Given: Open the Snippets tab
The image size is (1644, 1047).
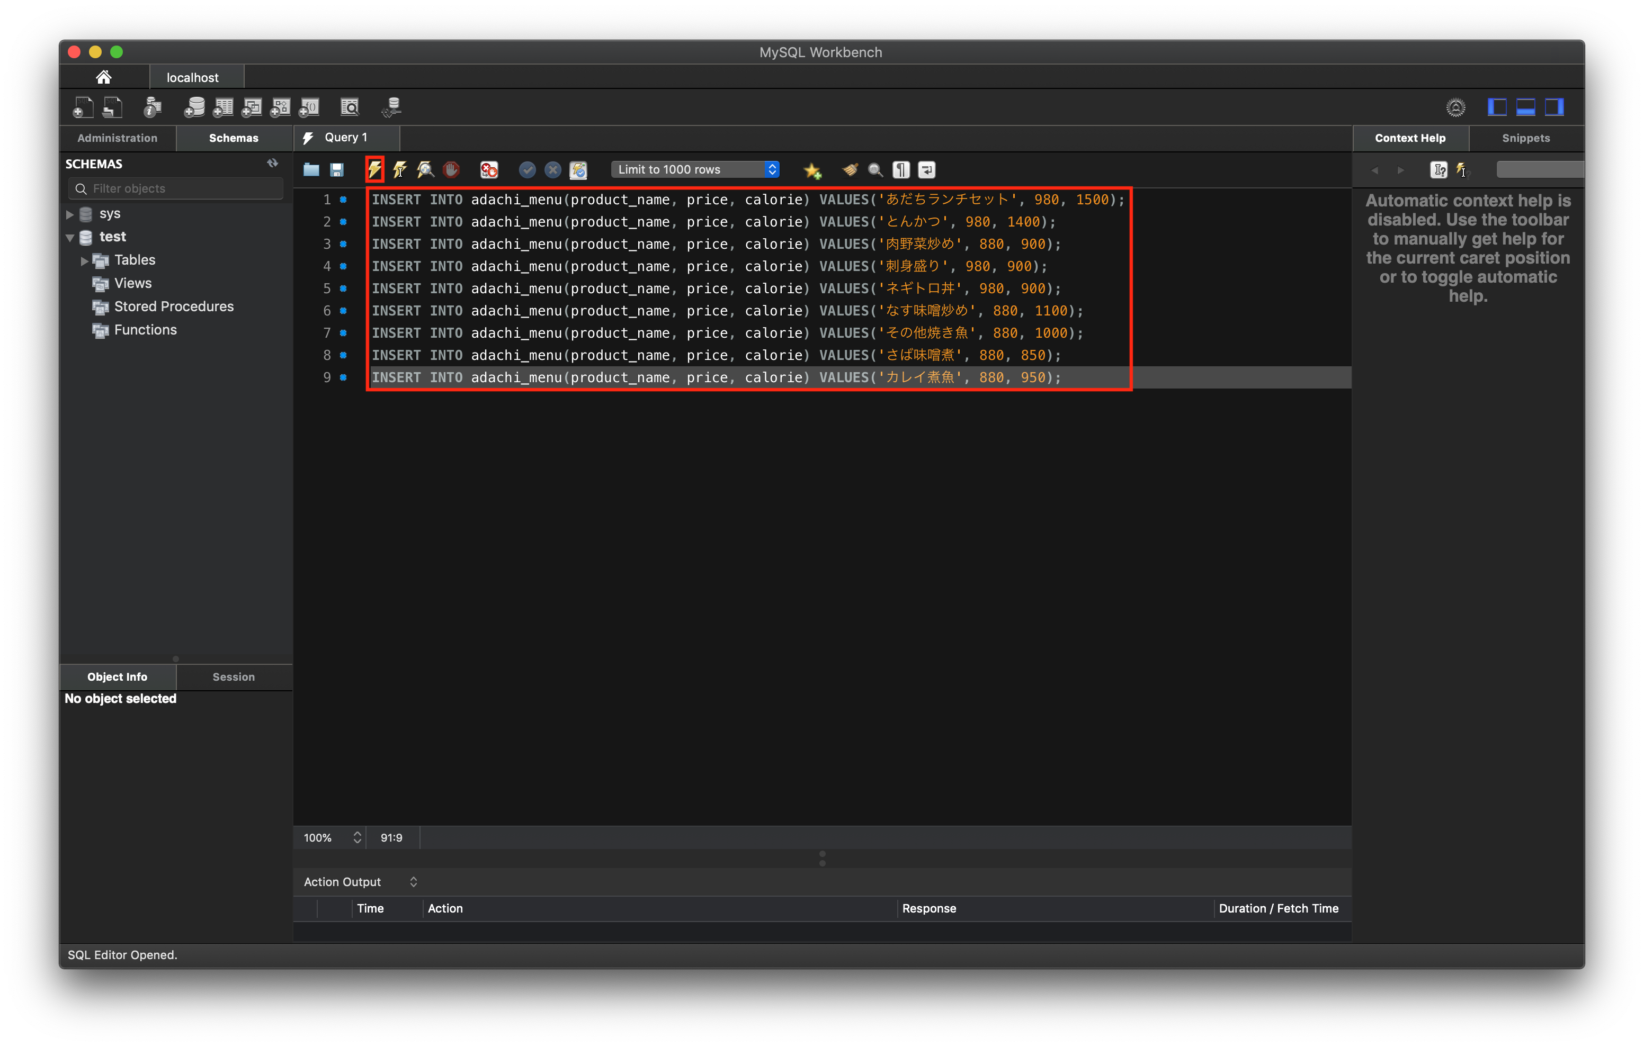Looking at the screenshot, I should [1525, 138].
